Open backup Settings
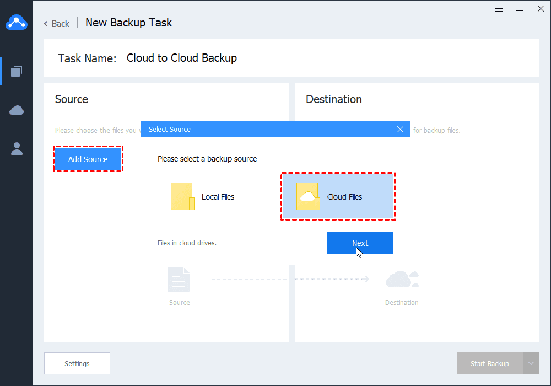Screen dimensions: 551x386 pyautogui.click(x=77, y=363)
